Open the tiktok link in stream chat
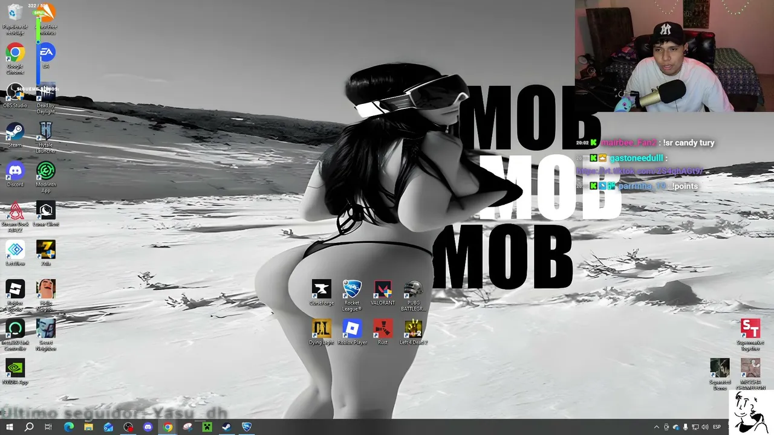The height and width of the screenshot is (435, 774). [x=639, y=171]
